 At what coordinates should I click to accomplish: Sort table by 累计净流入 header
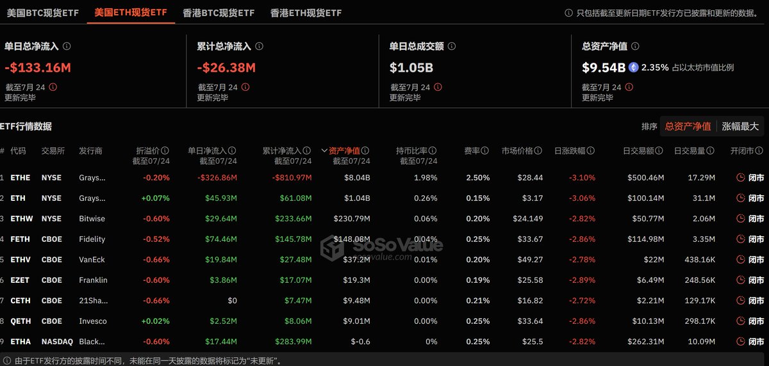coord(282,151)
